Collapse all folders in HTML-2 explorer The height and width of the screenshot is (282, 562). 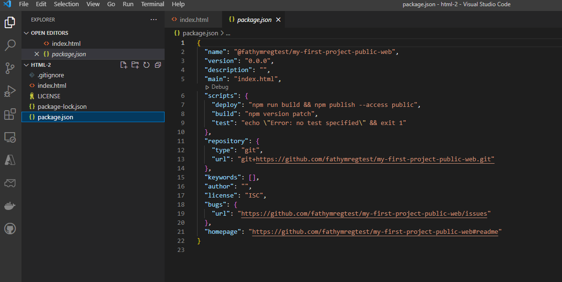[158, 65]
